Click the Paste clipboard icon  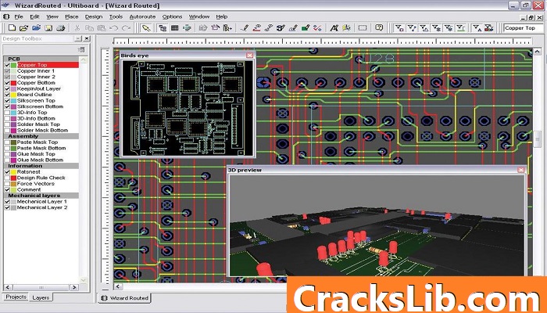(x=102, y=28)
